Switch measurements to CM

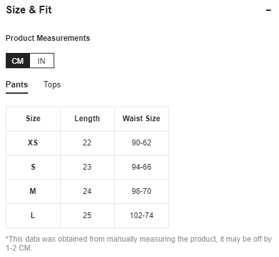coord(18,61)
